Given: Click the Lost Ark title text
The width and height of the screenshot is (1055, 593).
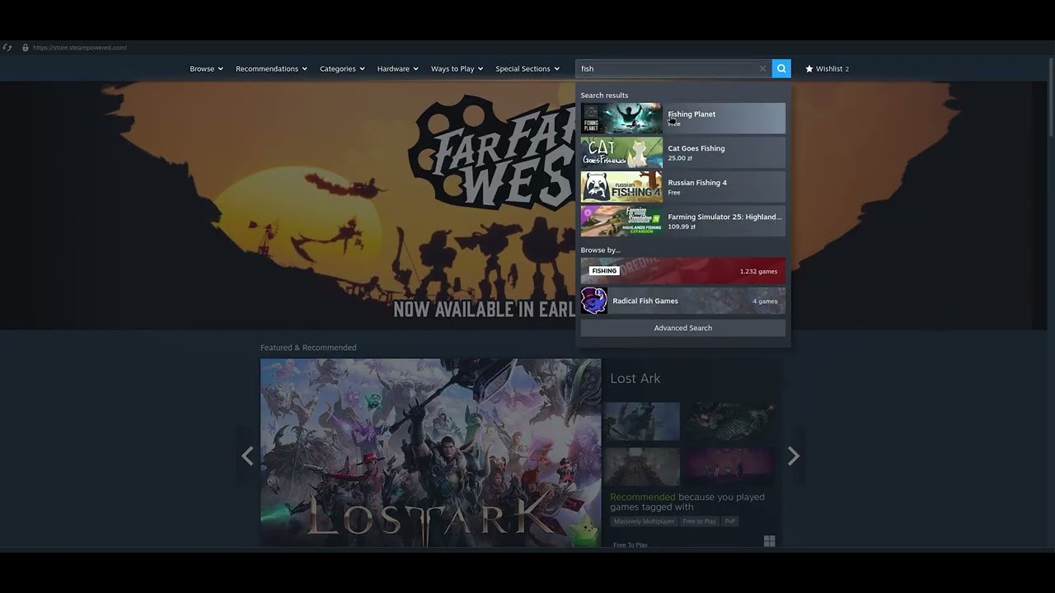Looking at the screenshot, I should 635,378.
